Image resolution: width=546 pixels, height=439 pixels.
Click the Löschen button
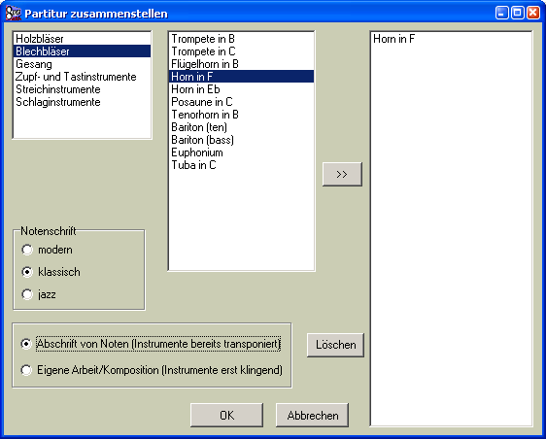(335, 345)
